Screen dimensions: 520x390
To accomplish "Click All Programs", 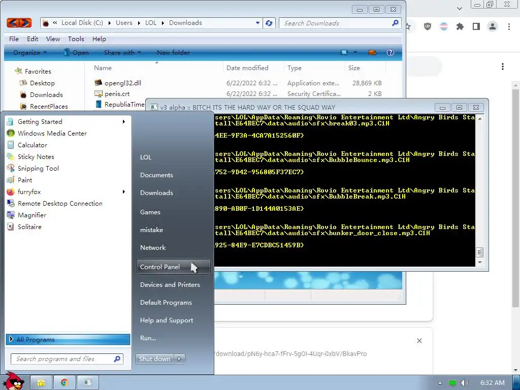I will (68, 339).
